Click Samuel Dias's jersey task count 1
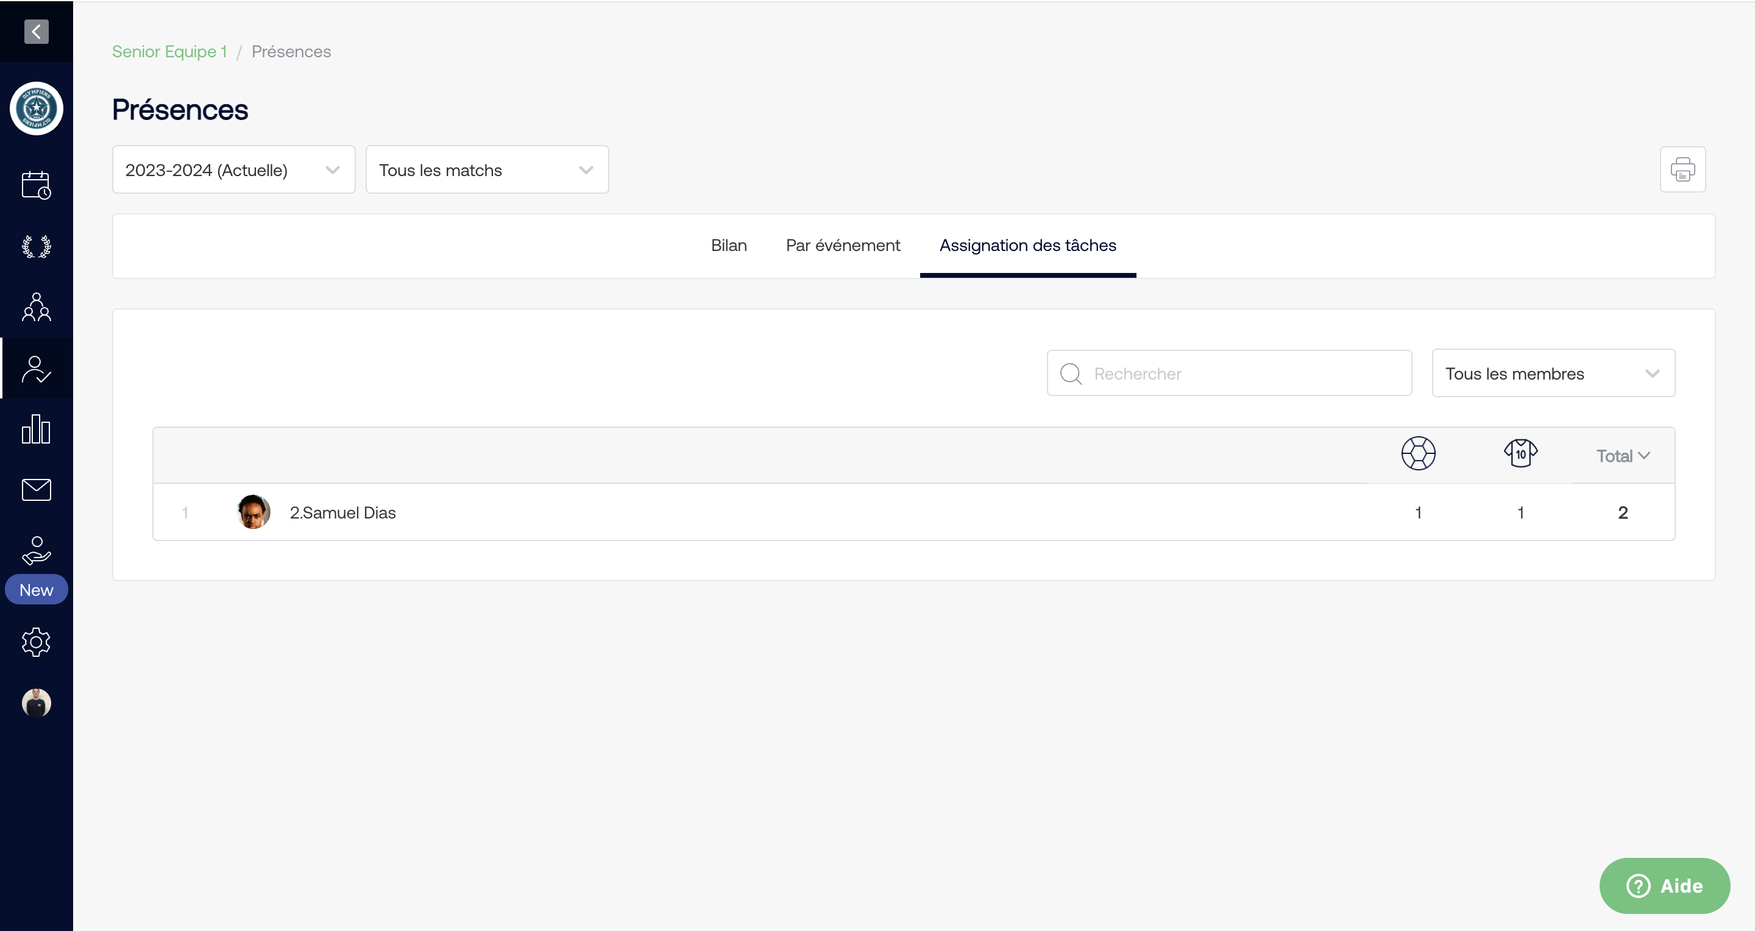 tap(1520, 513)
